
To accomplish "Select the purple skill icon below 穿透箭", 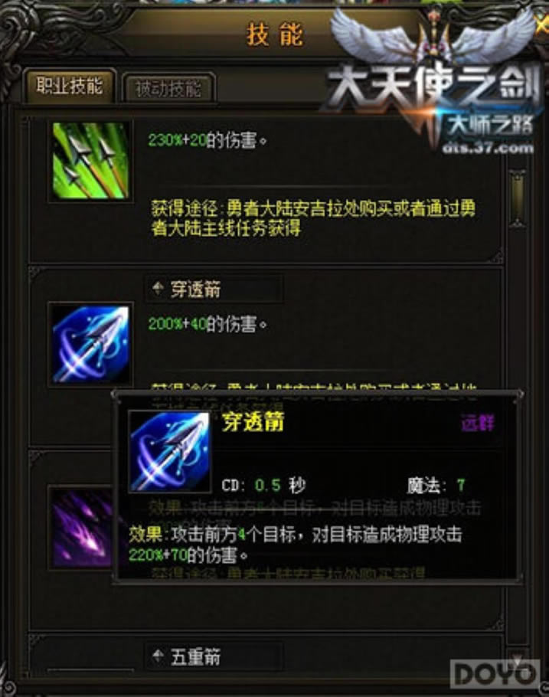I will [x=82, y=528].
